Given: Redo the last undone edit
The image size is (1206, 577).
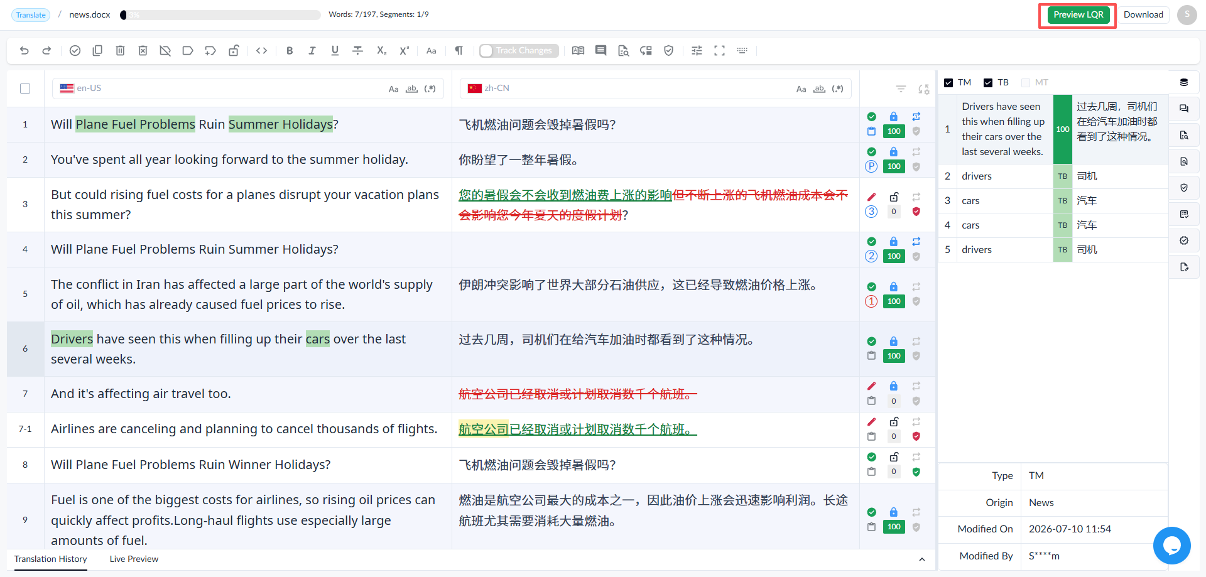Looking at the screenshot, I should [x=46, y=51].
